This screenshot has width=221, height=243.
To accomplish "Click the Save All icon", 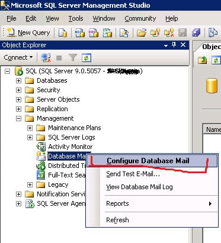I will pyautogui.click(x=196, y=33).
